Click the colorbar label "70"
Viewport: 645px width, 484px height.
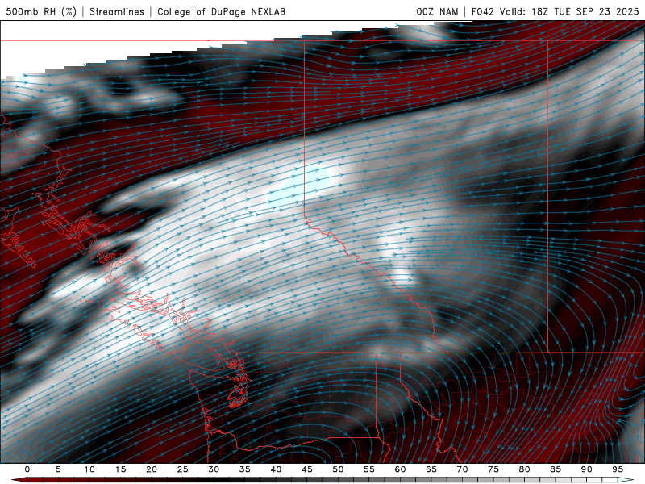coord(462,469)
